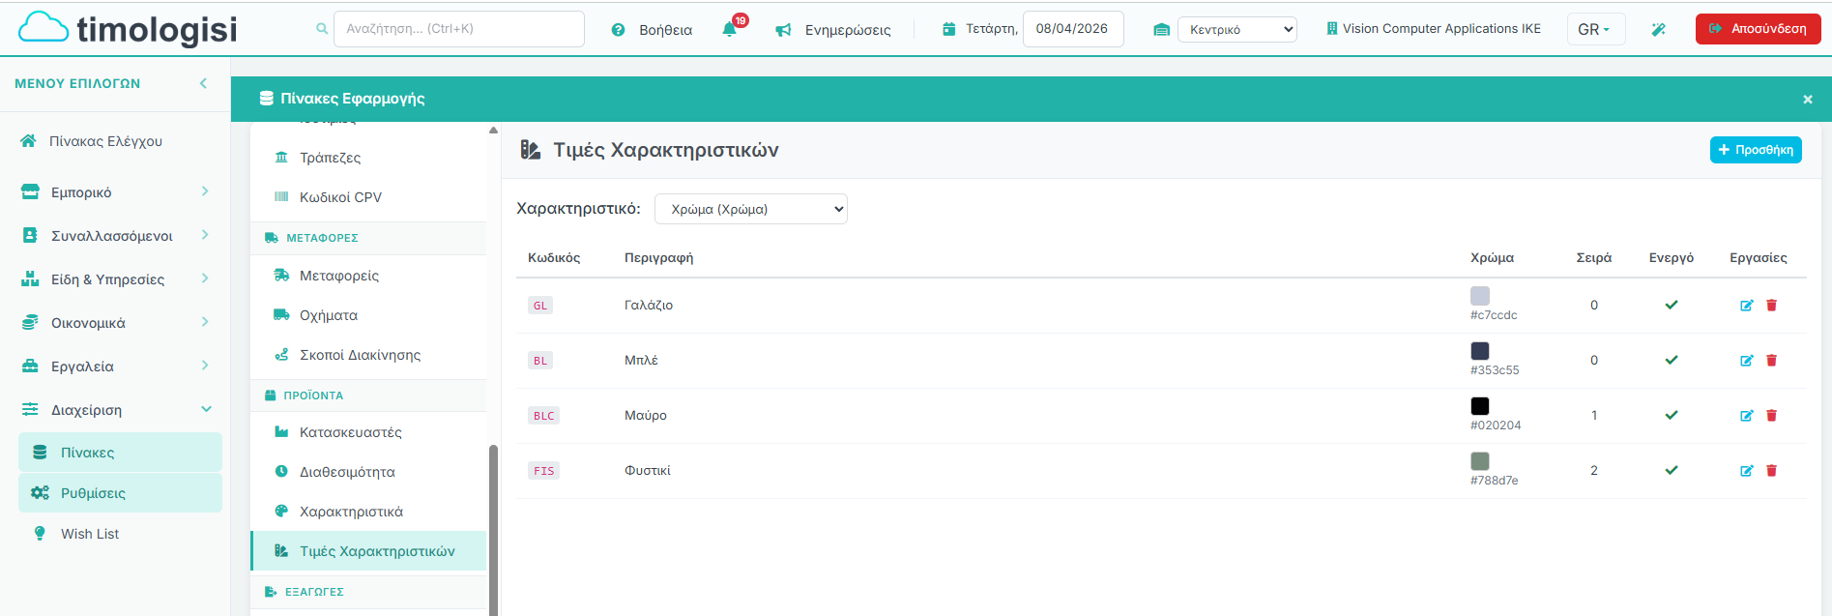Screen dimensions: 1832x616
Task: Select Διαθεσιμότητα in the list
Action: click(x=368, y=472)
